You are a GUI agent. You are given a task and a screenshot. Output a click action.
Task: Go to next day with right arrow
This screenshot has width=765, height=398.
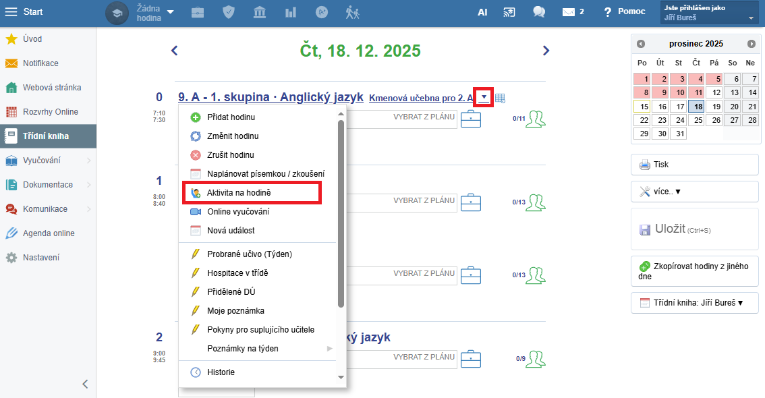pos(546,51)
